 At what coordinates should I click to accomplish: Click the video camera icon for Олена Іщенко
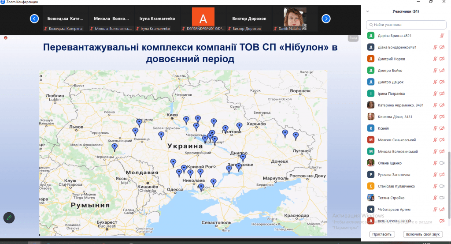[442, 163]
